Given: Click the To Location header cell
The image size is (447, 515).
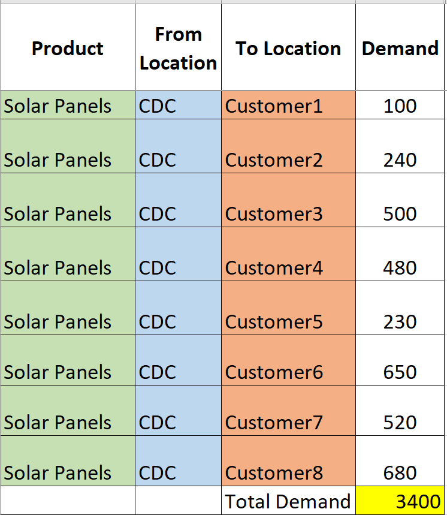Looking at the screenshot, I should (x=288, y=47).
